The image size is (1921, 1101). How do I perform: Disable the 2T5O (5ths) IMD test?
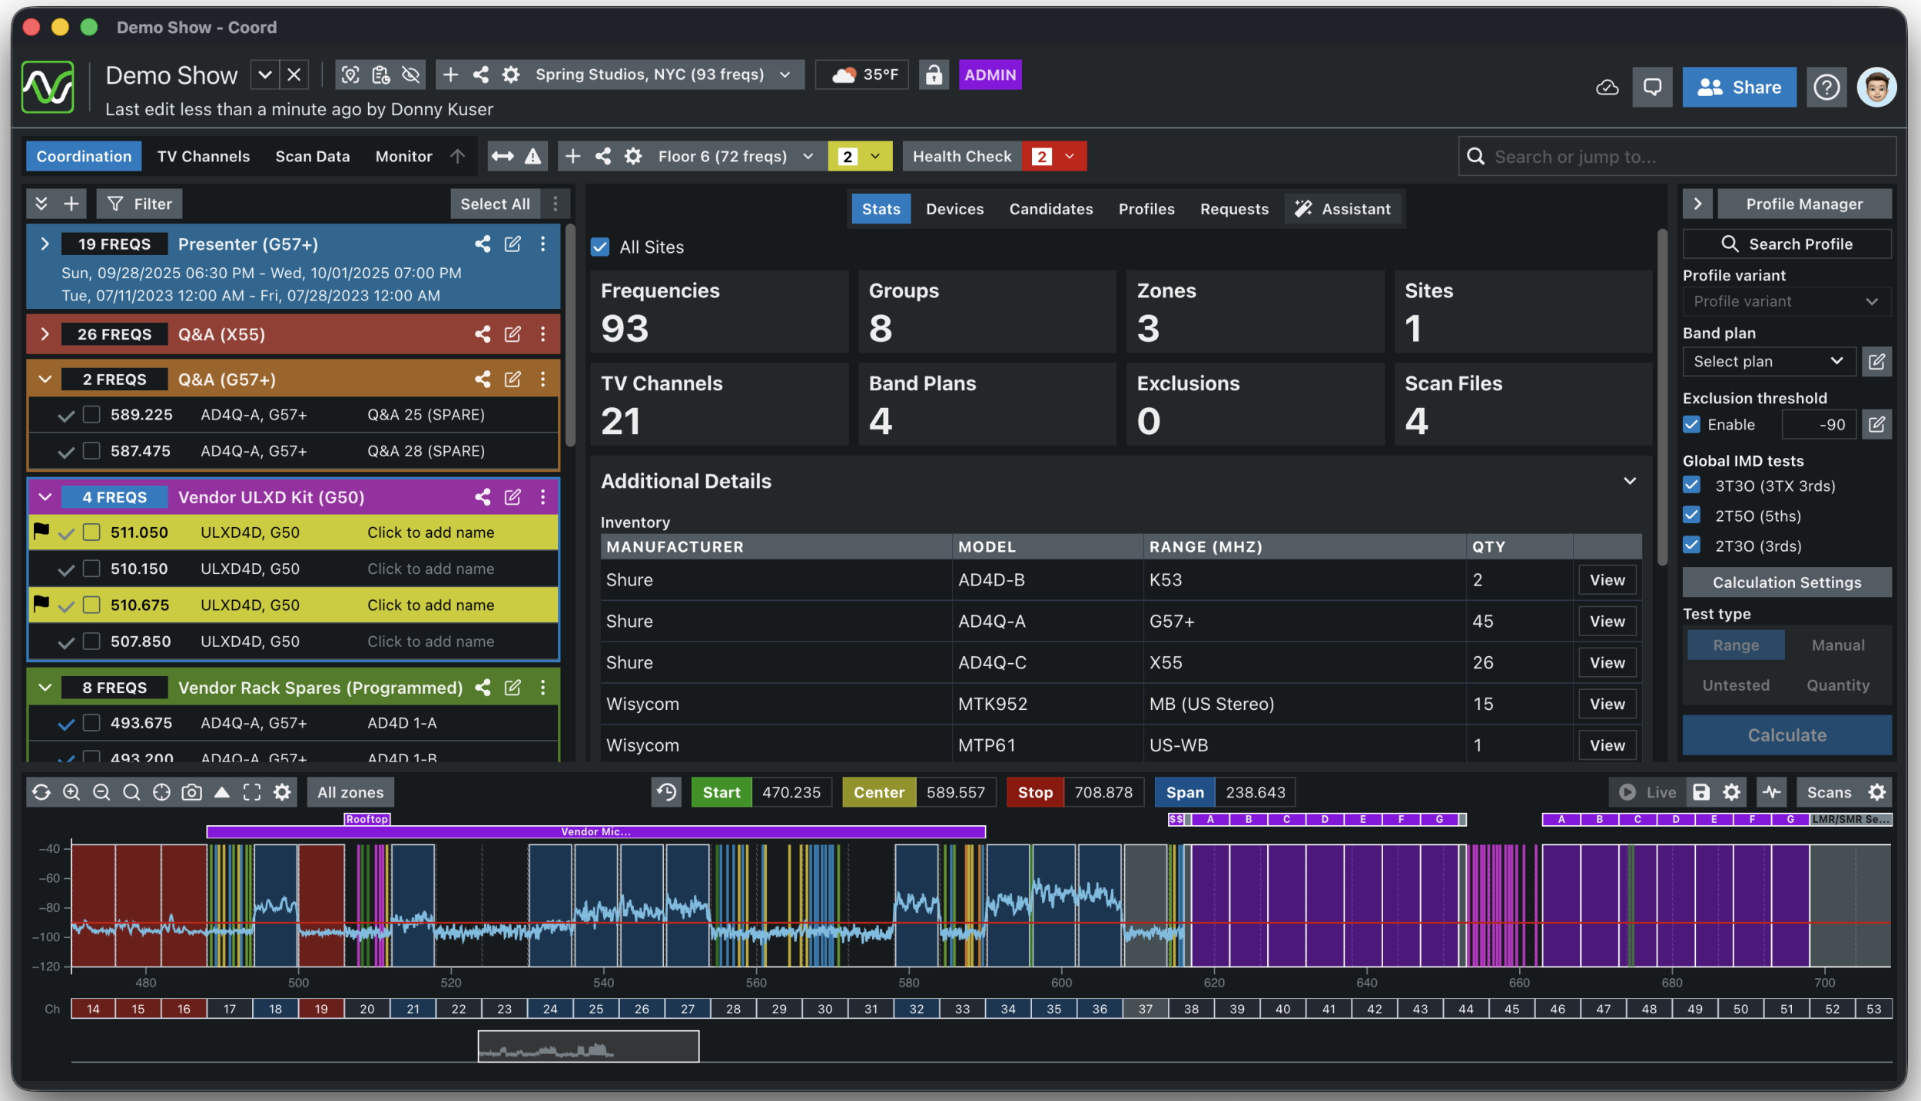[1693, 515]
